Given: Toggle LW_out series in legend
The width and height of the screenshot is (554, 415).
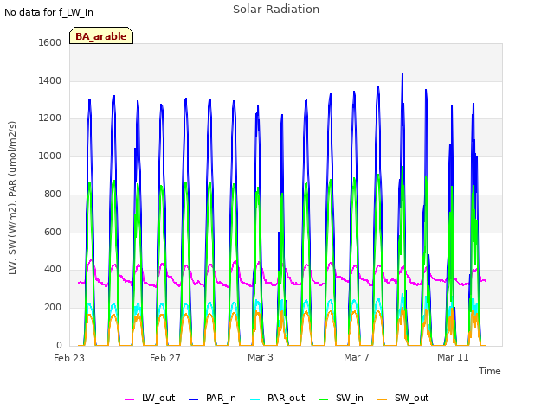Looking at the screenshot, I should (x=150, y=398).
